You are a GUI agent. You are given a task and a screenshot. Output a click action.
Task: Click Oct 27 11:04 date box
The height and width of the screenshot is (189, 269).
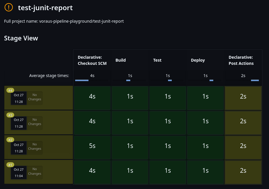[19, 172]
